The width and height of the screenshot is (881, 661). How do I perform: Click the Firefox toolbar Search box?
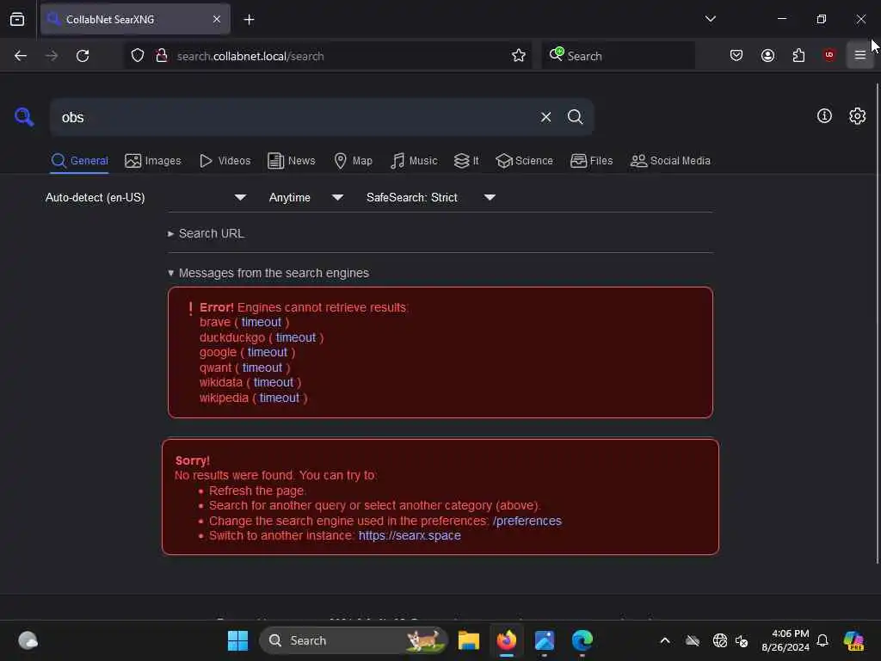pos(618,56)
